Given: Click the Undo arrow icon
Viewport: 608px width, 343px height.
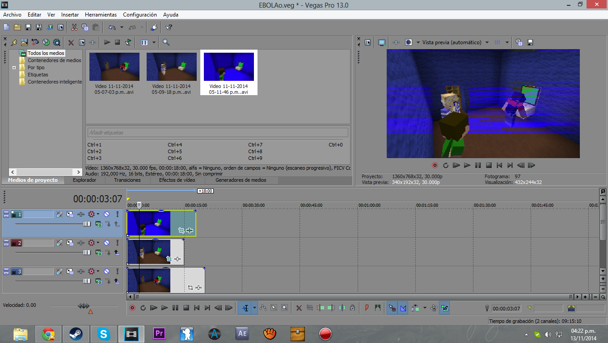Looking at the screenshot, I should coord(112,27).
